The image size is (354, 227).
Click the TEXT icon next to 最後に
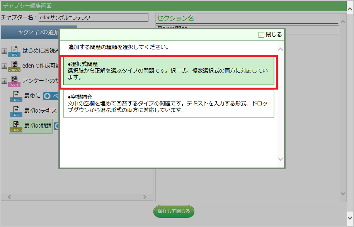[16, 96]
